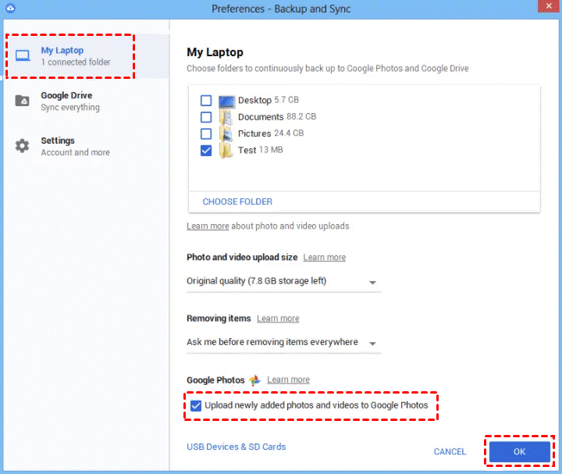562x474 pixels.
Task: Click the Desktop folder icon
Action: click(x=226, y=101)
